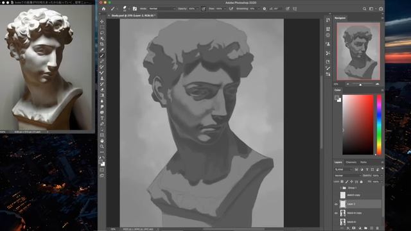Swap foreground and background colors arrow
The width and height of the screenshot is (411, 231).
[x=104, y=158]
